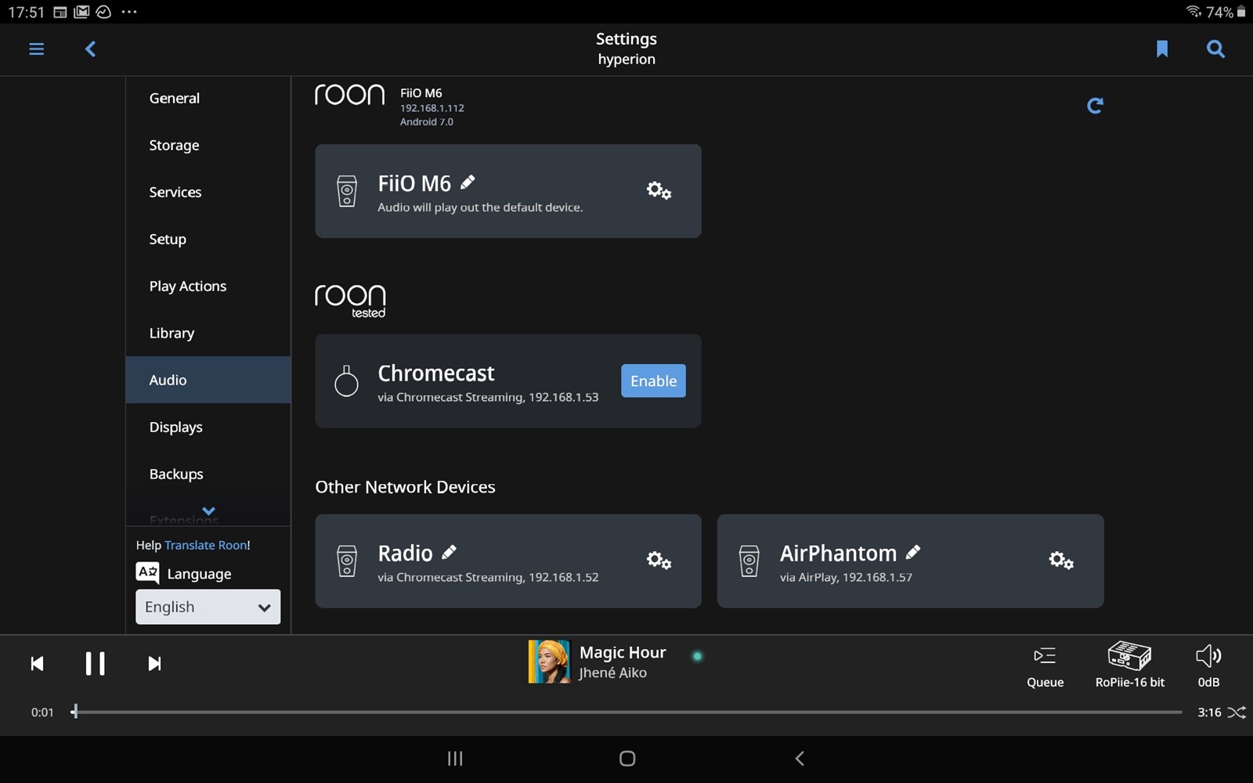
Task: Open the play Queue
Action: (x=1045, y=666)
